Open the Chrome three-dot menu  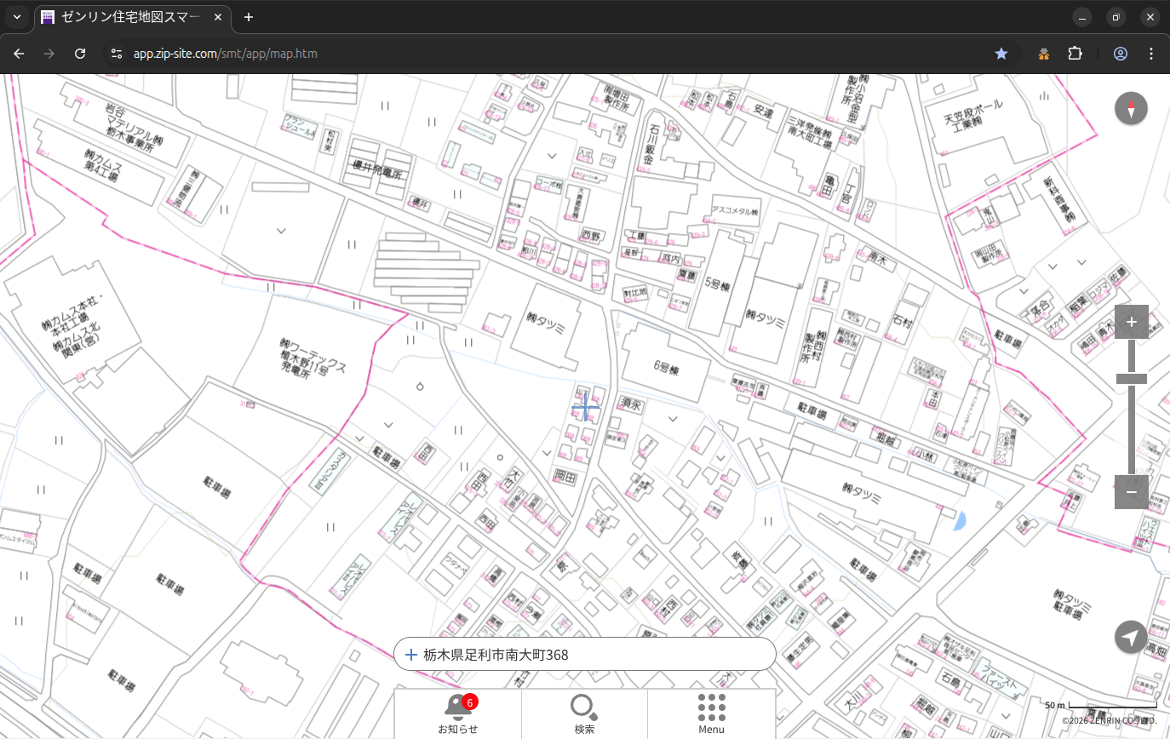pos(1151,54)
